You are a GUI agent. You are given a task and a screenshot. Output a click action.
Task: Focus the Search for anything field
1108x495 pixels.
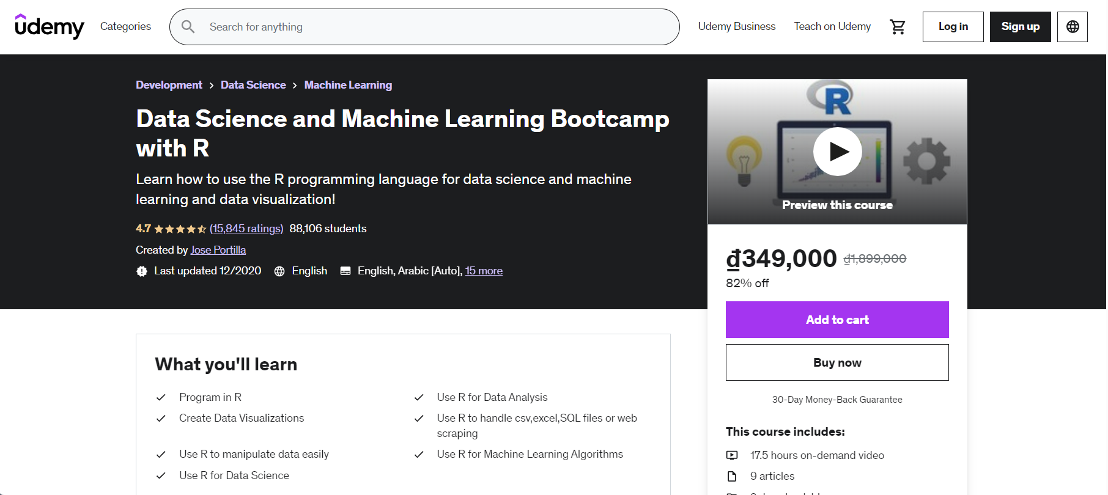(424, 27)
